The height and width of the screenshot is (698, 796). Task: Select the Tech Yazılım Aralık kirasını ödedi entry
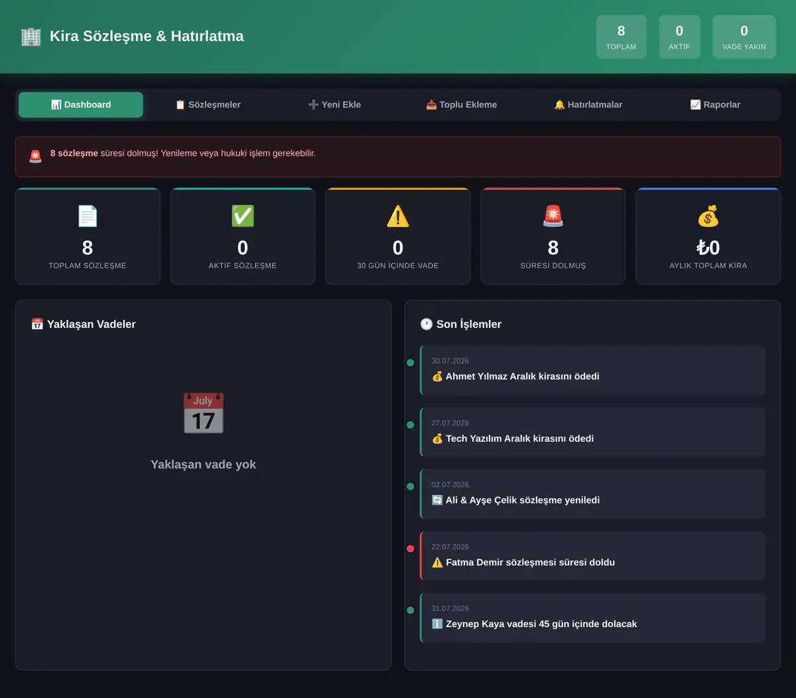593,432
